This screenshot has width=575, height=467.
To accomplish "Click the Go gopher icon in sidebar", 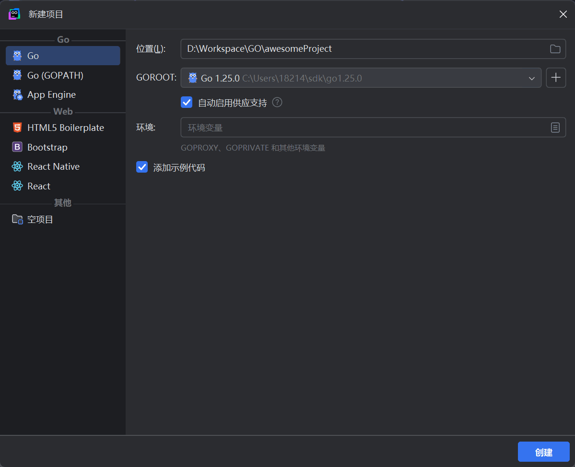I will tap(17, 56).
